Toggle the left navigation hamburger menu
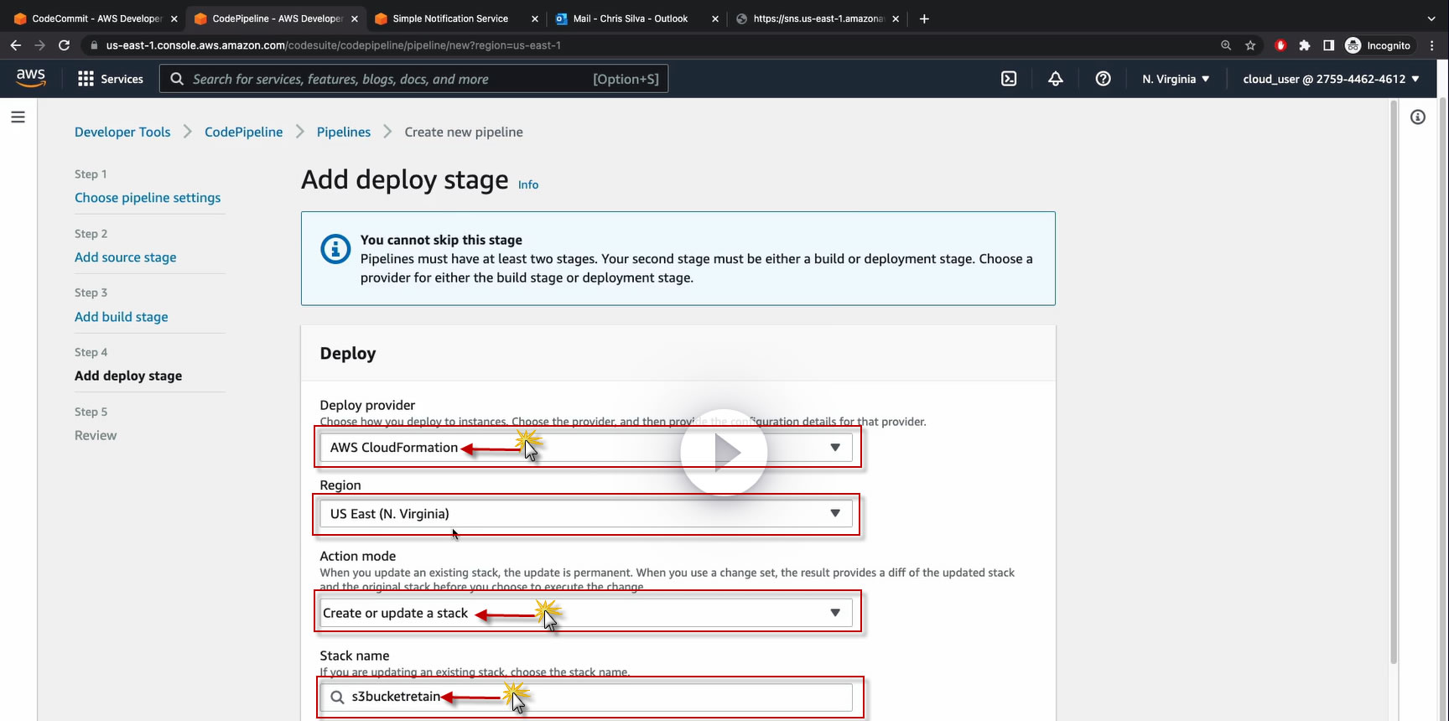 point(18,117)
